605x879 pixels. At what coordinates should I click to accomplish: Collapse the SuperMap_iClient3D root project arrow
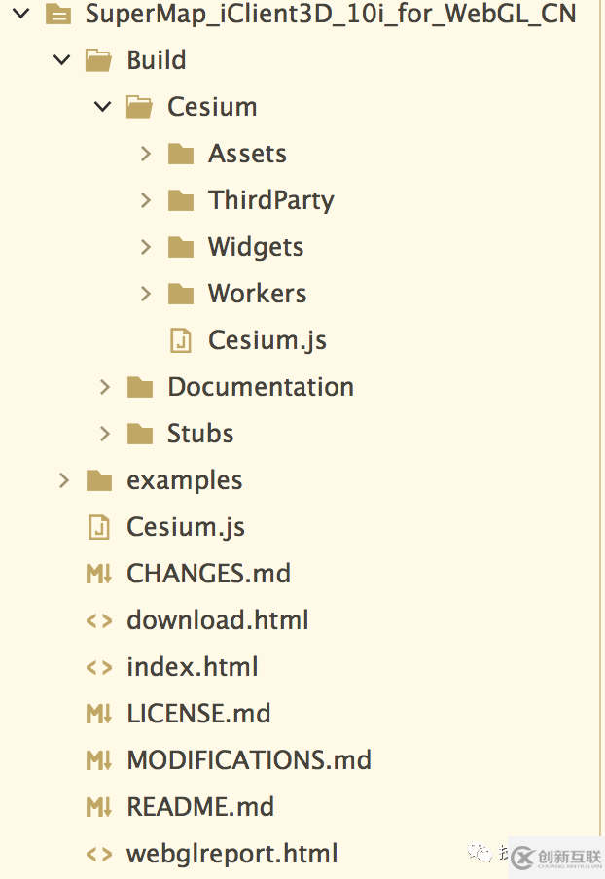(21, 14)
